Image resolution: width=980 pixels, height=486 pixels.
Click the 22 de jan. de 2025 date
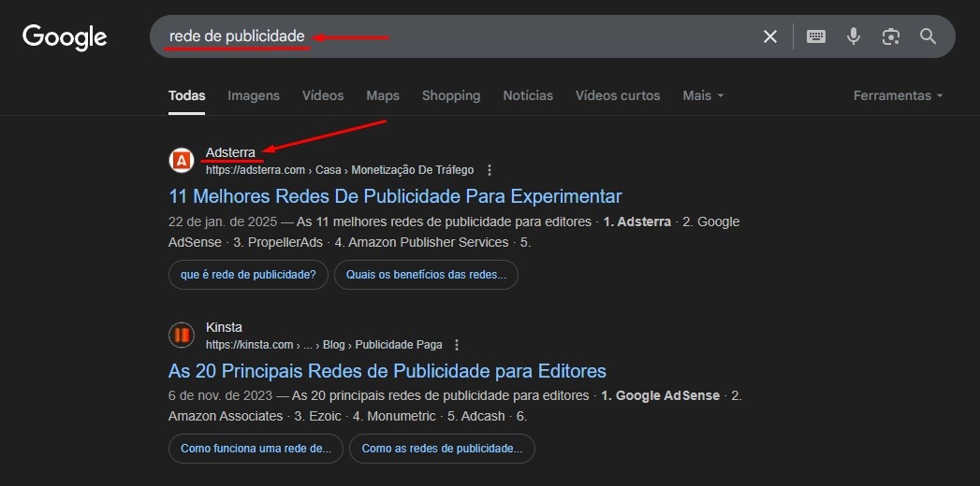tap(222, 222)
